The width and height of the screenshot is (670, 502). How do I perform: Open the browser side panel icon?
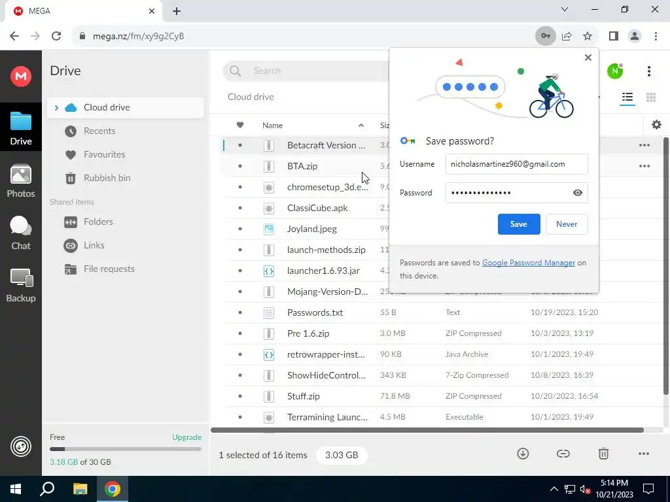click(x=614, y=36)
